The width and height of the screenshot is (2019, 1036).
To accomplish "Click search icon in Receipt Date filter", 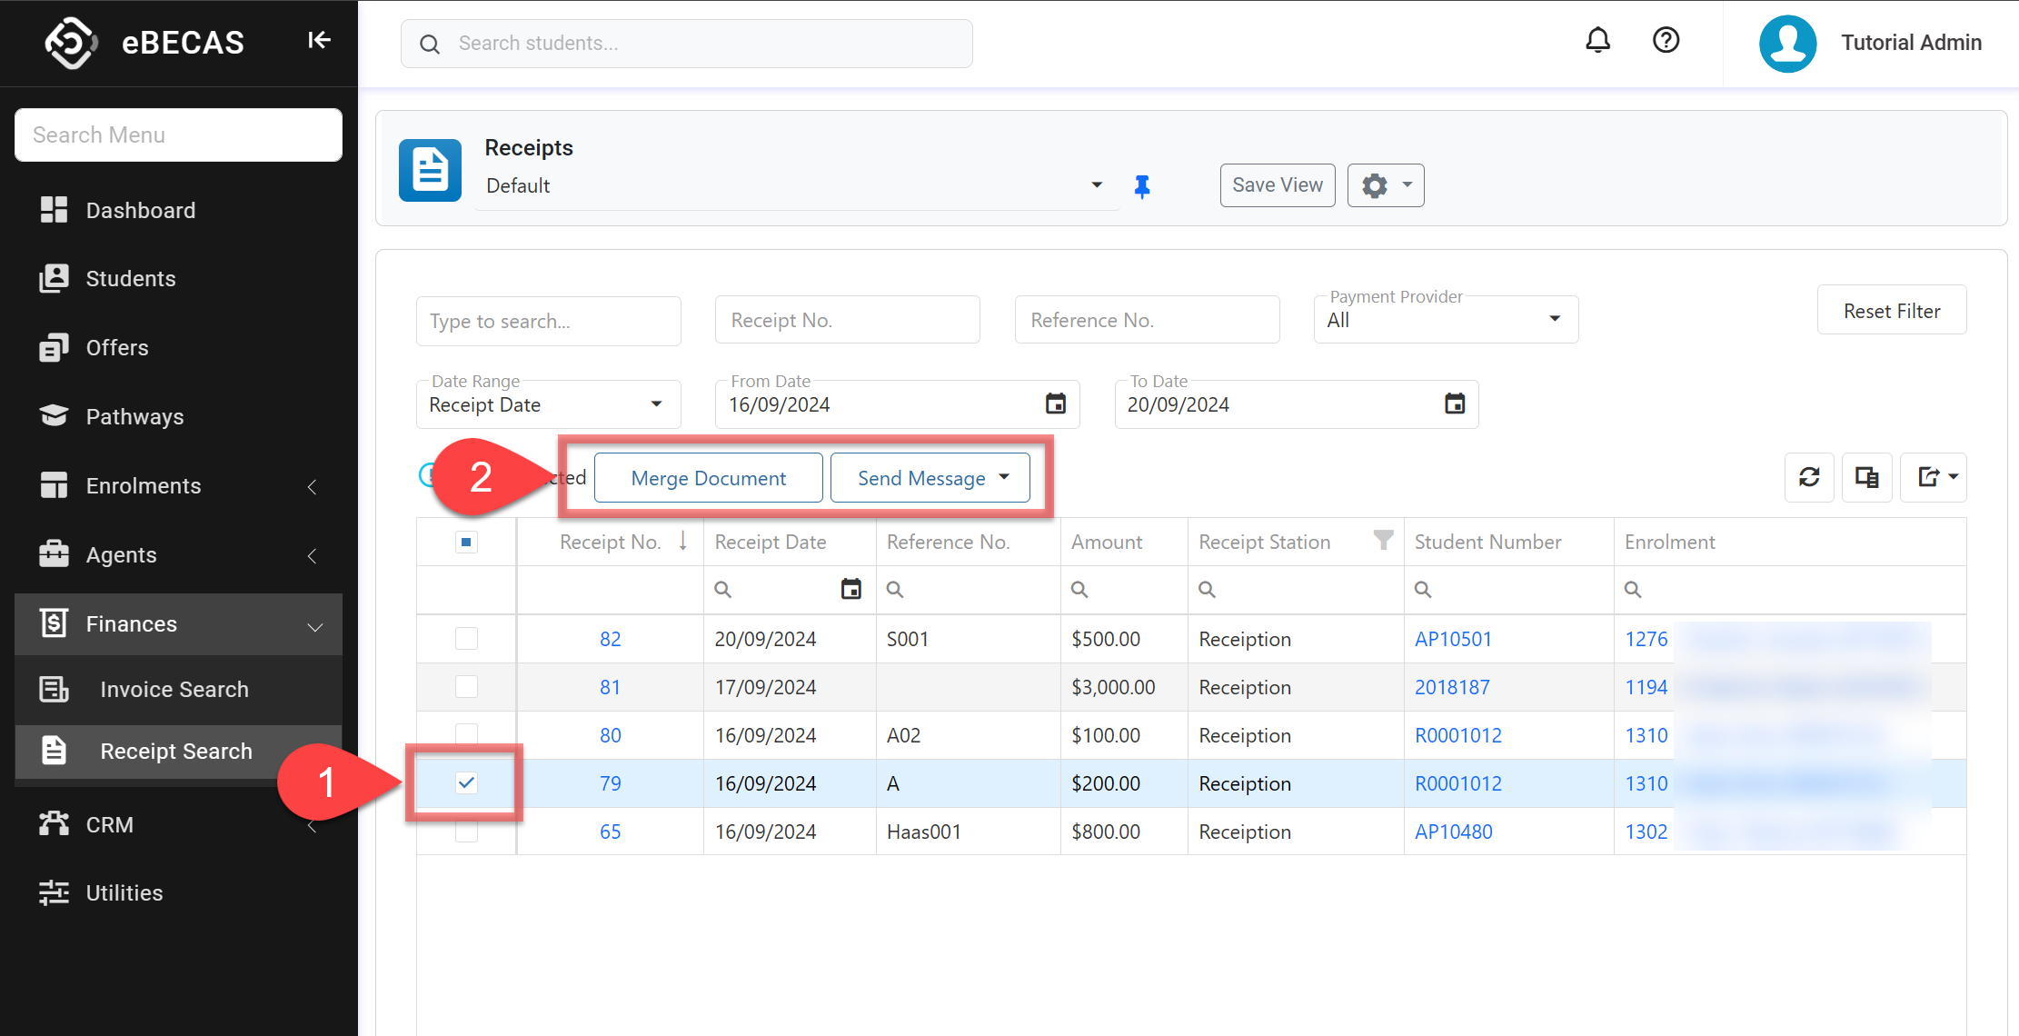I will (722, 590).
